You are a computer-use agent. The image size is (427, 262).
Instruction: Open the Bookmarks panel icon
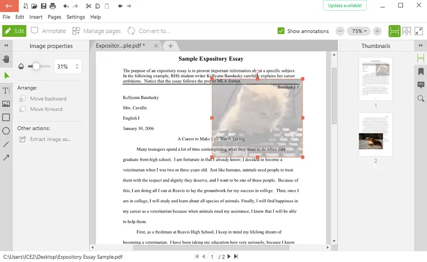click(x=421, y=71)
